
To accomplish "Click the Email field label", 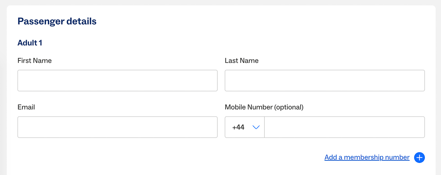I will click(x=26, y=107).
